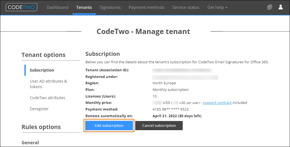
Task: Select Subscription in Tenant options
Action: click(x=42, y=70)
